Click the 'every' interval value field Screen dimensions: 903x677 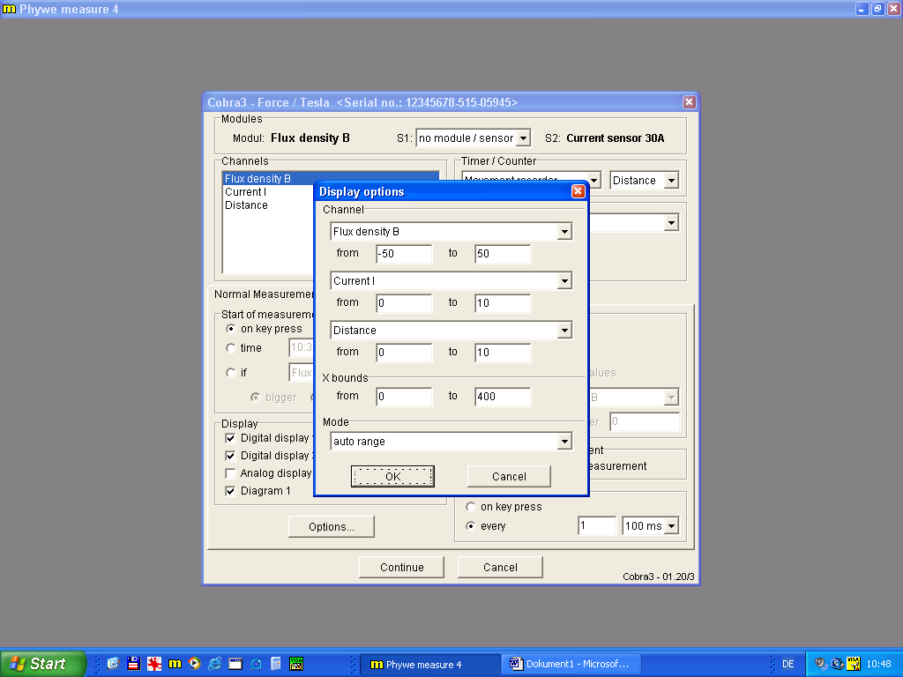(x=597, y=525)
